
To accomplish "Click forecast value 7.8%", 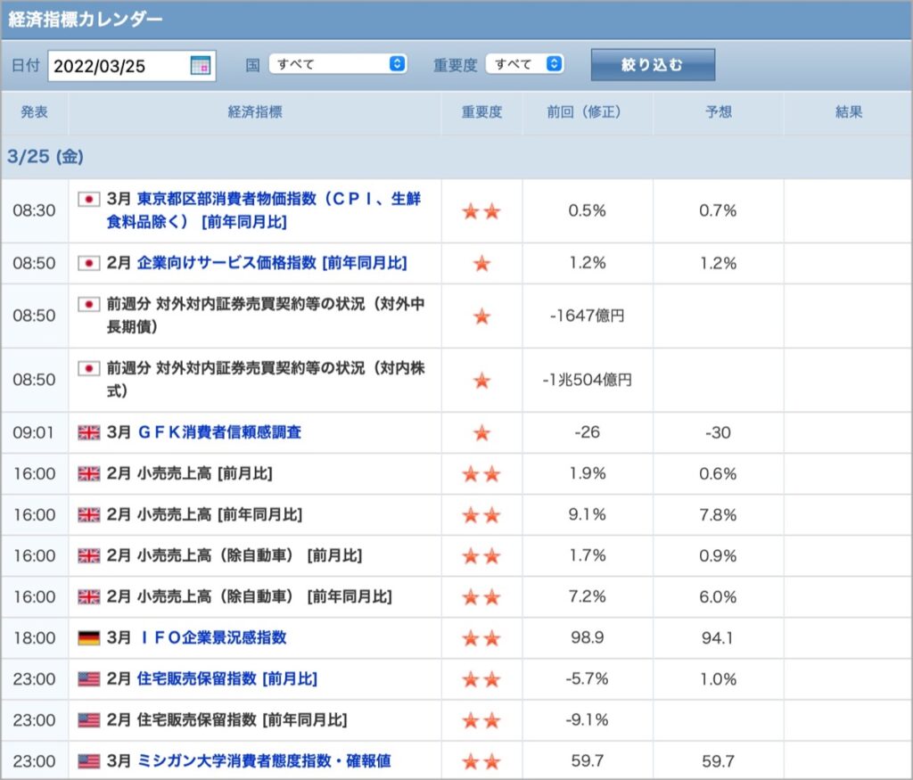I will [x=718, y=514].
